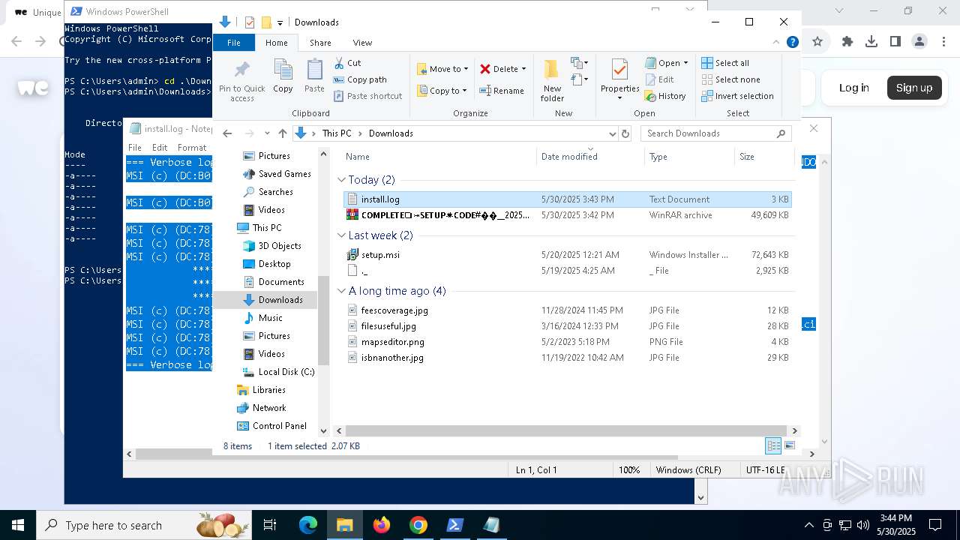Create a New folder

click(552, 81)
